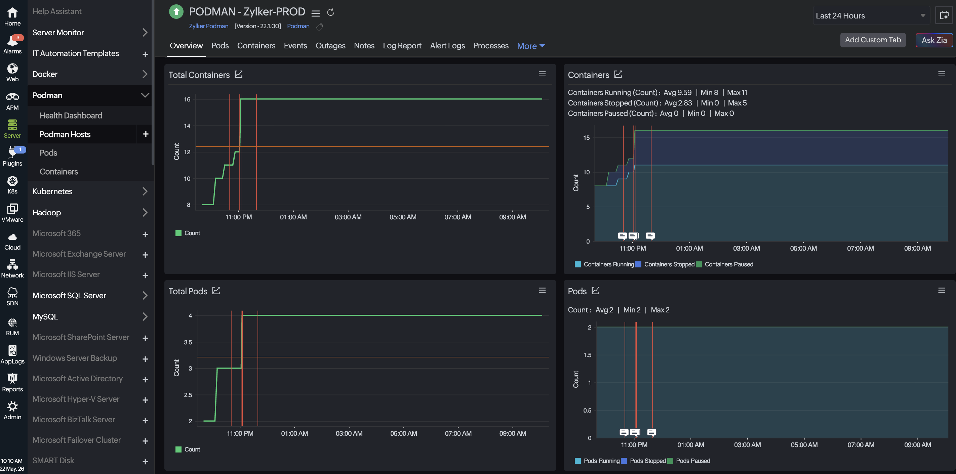Screen dimensions: 956x474
Task: Switch to the Containers tab
Action: click(x=256, y=46)
